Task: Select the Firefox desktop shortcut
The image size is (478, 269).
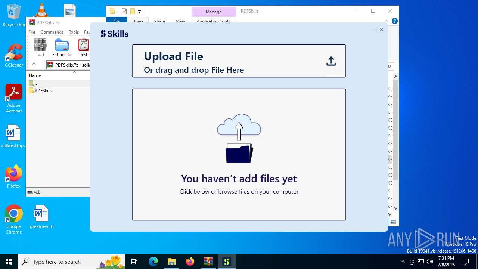Action: (x=14, y=177)
